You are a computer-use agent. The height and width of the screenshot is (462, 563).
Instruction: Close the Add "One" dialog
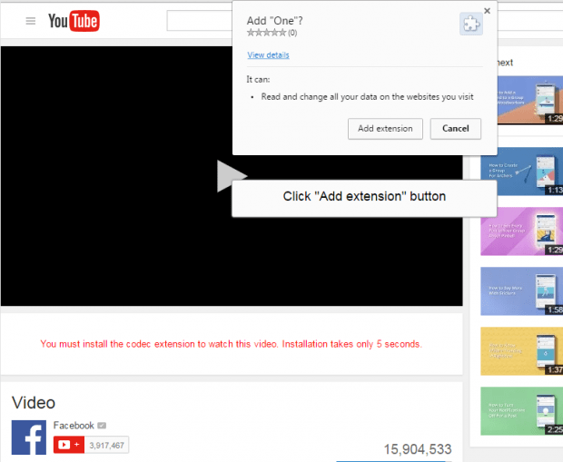[x=487, y=11]
